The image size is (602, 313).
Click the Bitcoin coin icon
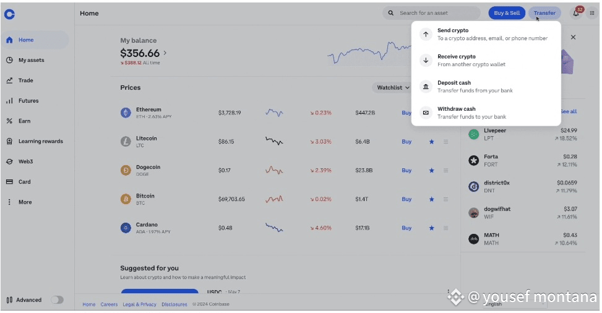[126, 199]
